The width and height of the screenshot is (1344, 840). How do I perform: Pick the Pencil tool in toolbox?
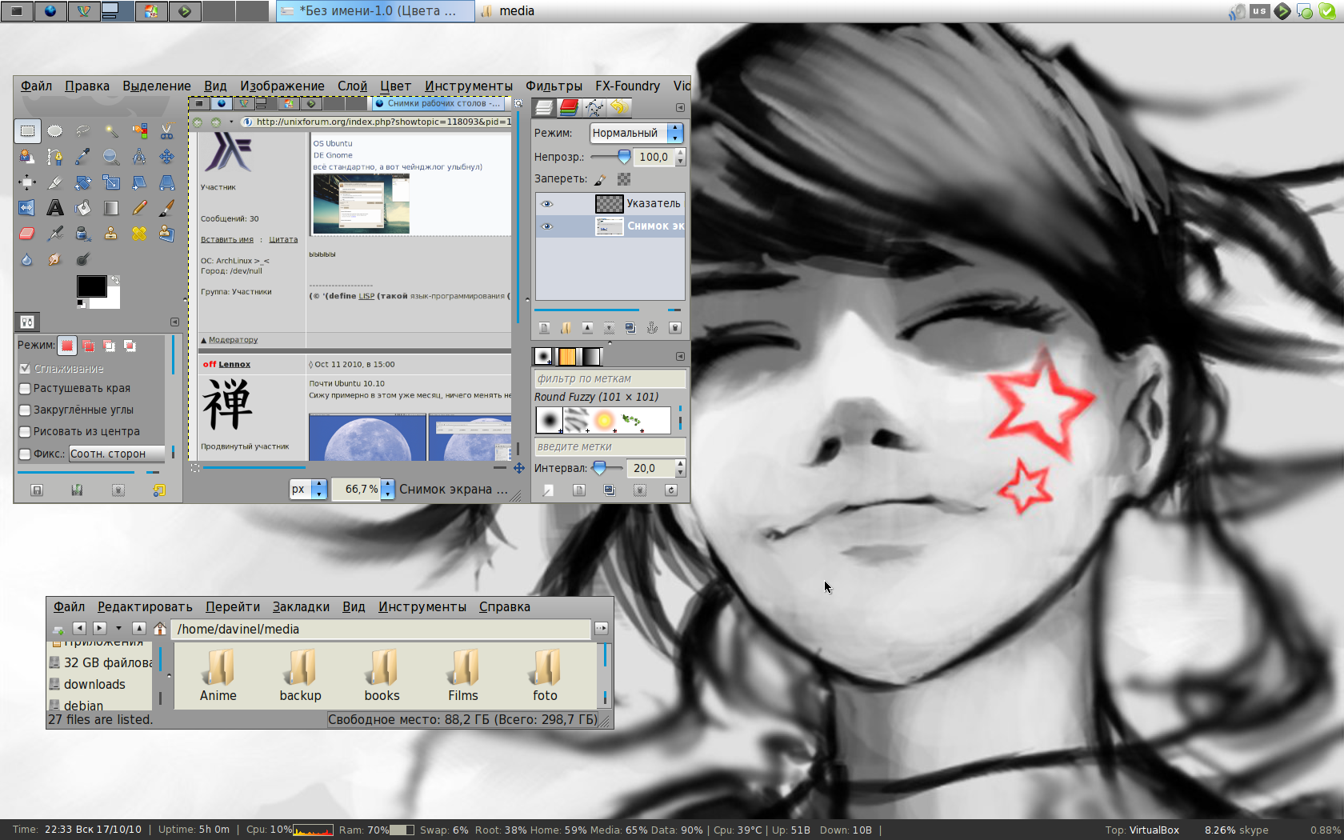pyautogui.click(x=139, y=208)
